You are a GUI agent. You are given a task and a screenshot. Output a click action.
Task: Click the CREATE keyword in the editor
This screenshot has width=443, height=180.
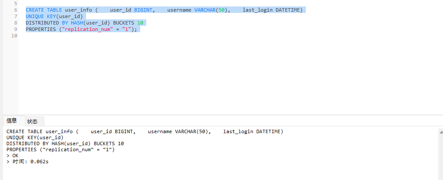34,10
